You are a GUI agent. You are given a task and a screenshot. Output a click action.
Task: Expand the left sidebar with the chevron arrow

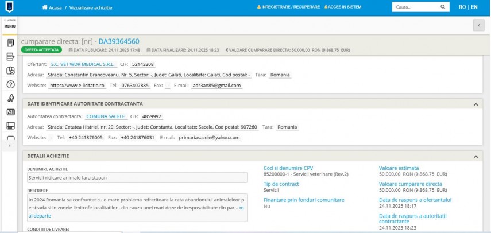pyautogui.click(x=10, y=146)
